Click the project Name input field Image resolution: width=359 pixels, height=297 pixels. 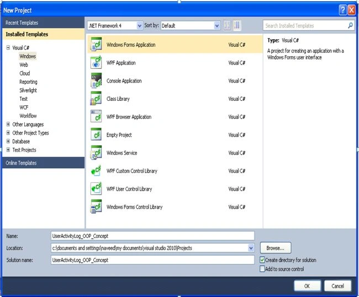tap(152, 236)
